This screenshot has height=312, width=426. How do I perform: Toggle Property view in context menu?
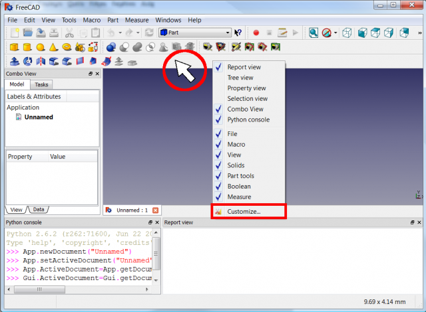click(246, 88)
